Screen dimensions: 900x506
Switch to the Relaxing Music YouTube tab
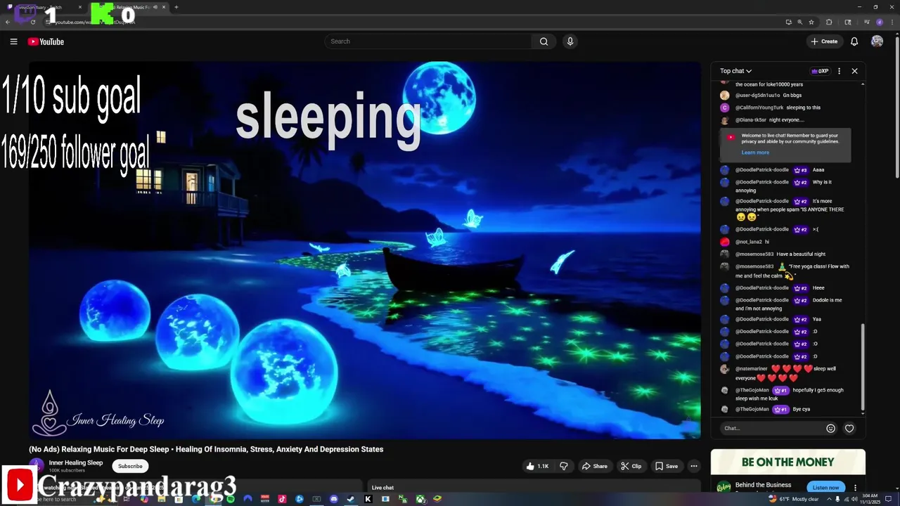click(x=130, y=7)
